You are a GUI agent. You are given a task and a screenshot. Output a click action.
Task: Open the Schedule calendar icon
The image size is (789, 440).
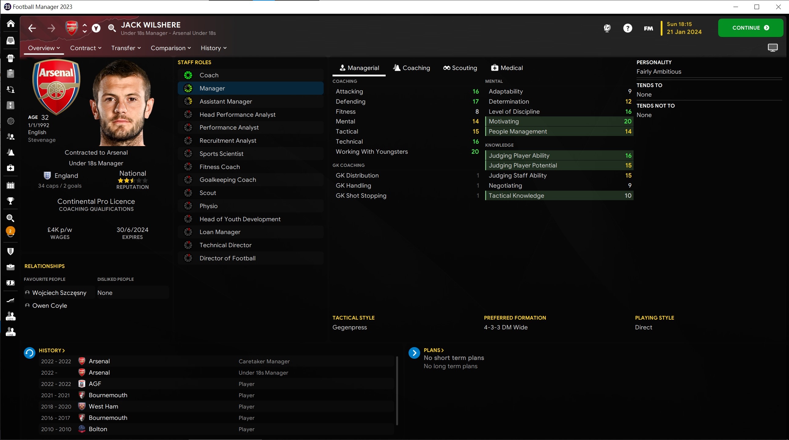(x=11, y=185)
